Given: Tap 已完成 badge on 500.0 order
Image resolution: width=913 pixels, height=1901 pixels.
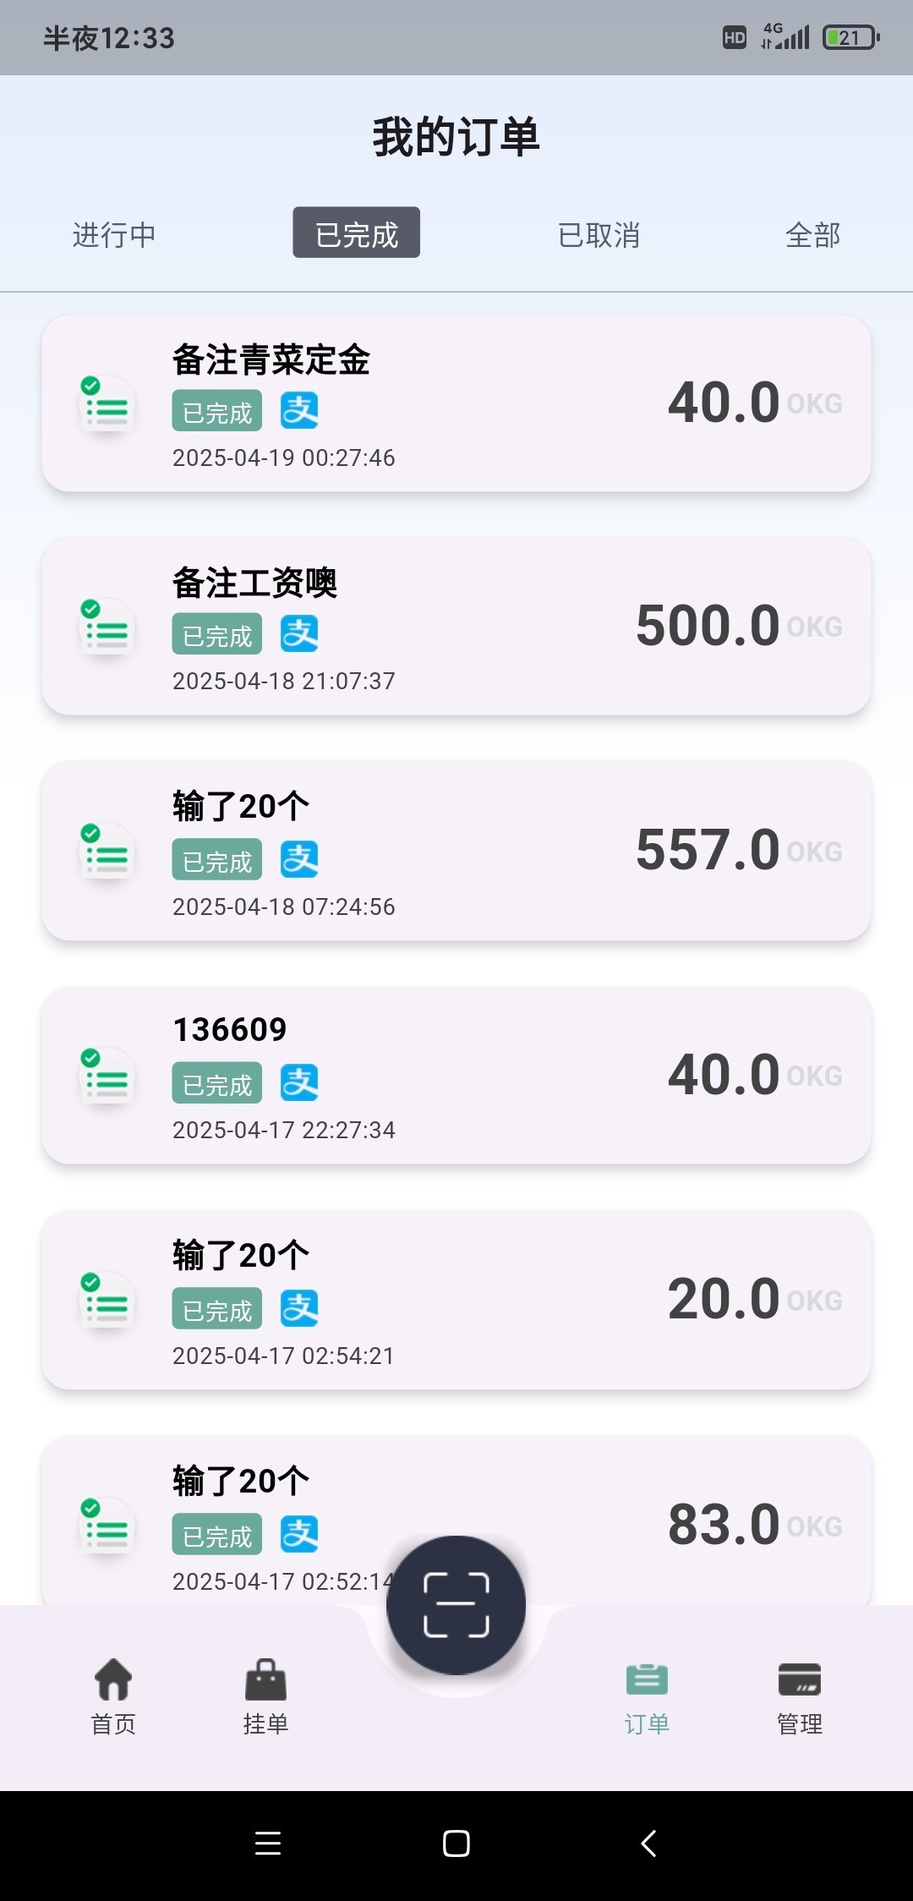Looking at the screenshot, I should (x=217, y=635).
